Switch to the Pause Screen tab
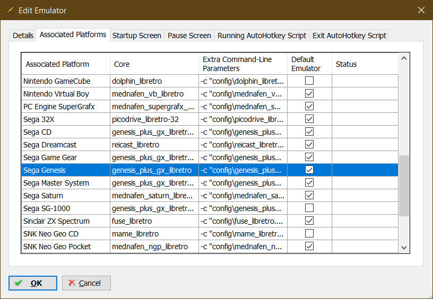Image resolution: width=433 pixels, height=299 pixels. click(x=189, y=36)
